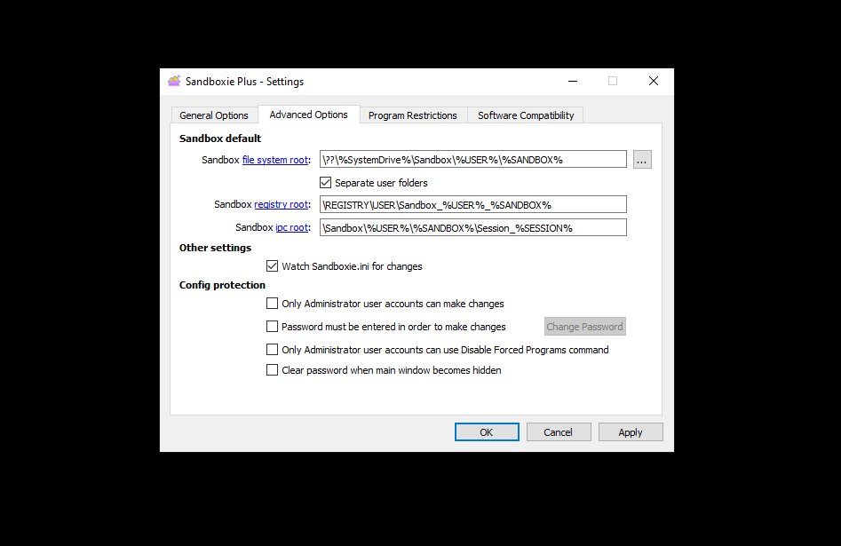The width and height of the screenshot is (841, 546).
Task: Open the file system root link
Action: pos(275,160)
